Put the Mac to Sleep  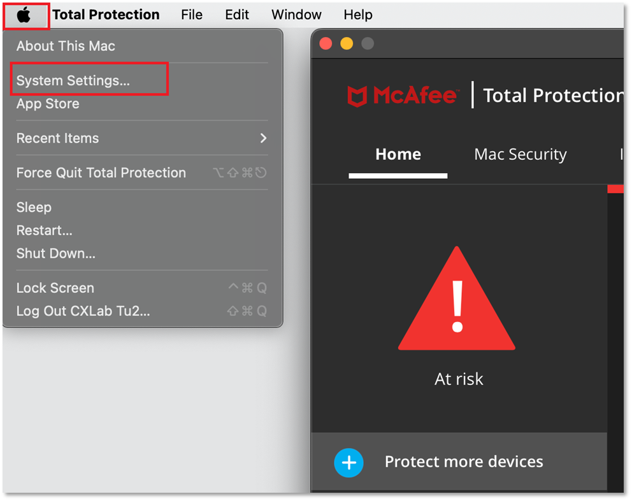coord(34,208)
